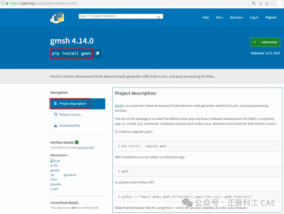Click the browser zoom magnifier icon
Screen dimensions: 284x214
click(x=254, y=3)
